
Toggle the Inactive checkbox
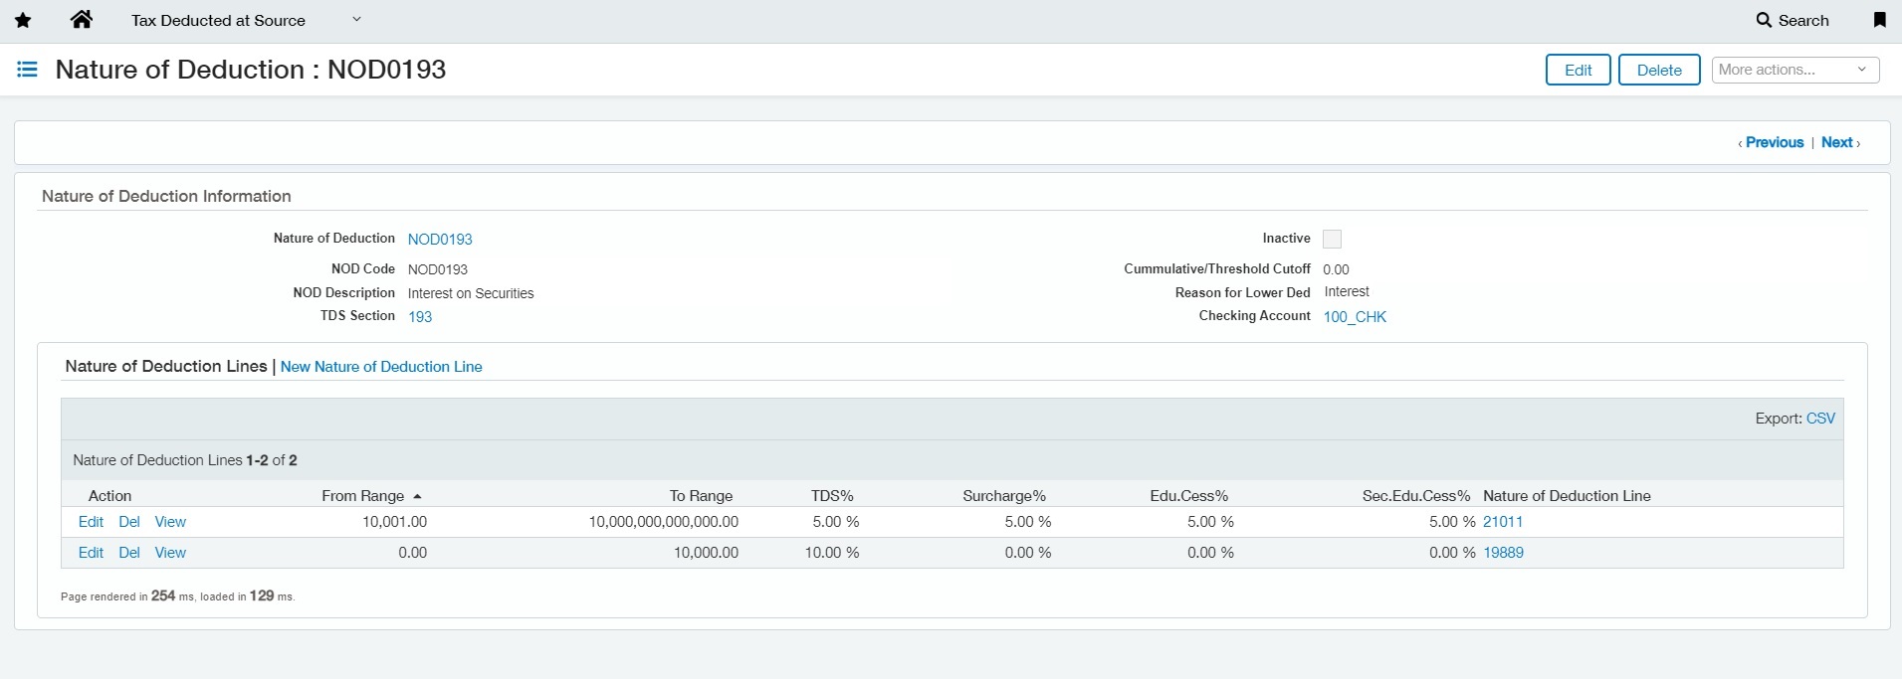pyautogui.click(x=1332, y=239)
